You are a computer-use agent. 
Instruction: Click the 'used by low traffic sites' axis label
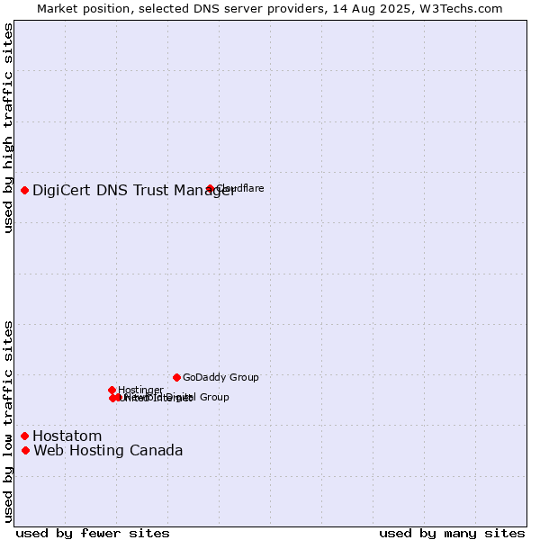coord(8,423)
